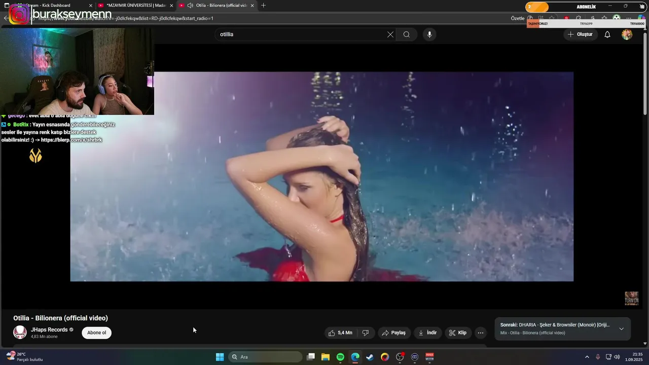Open the Windows Start menu

[x=220, y=357]
